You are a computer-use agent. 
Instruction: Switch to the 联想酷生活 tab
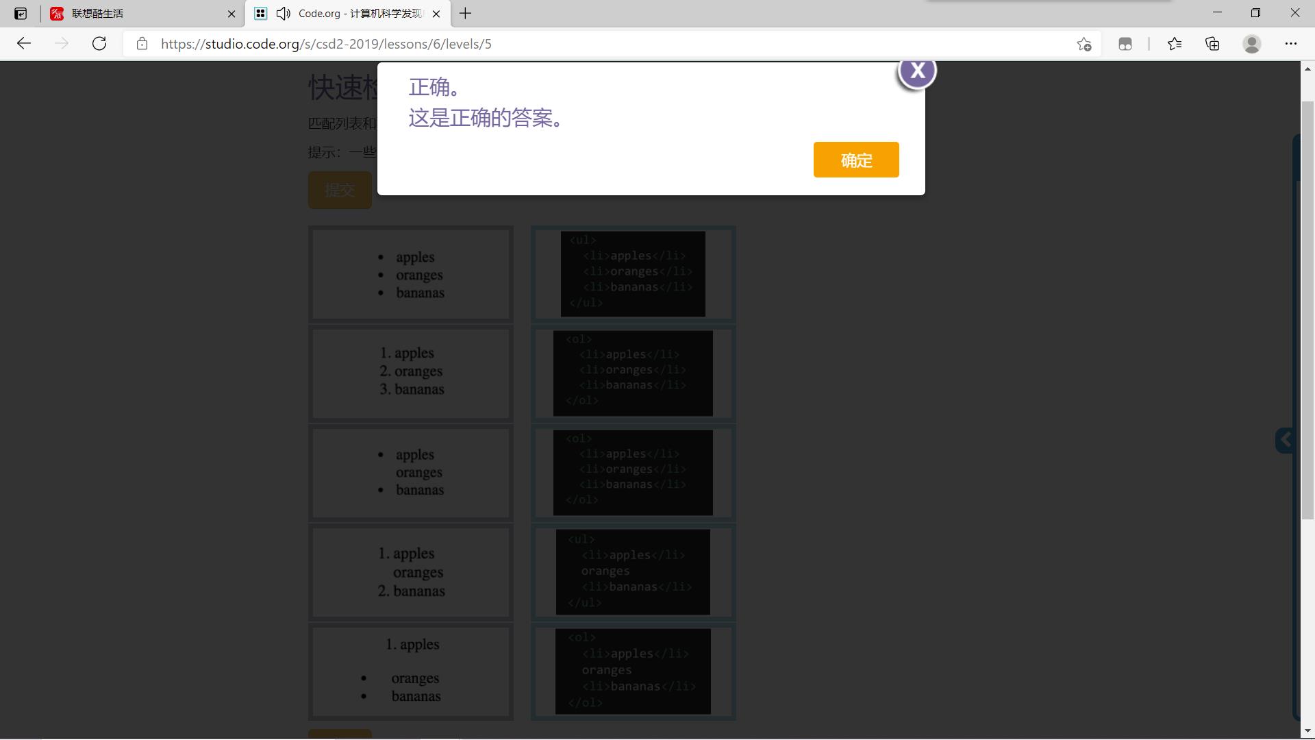point(144,13)
